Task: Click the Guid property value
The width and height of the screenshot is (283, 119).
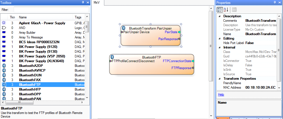Action: point(260,57)
